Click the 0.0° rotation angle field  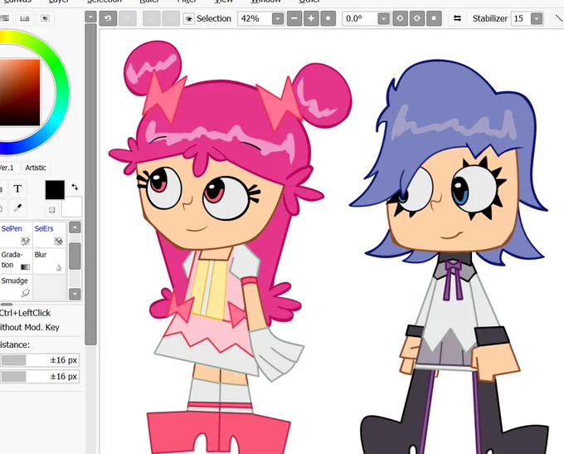pos(360,19)
